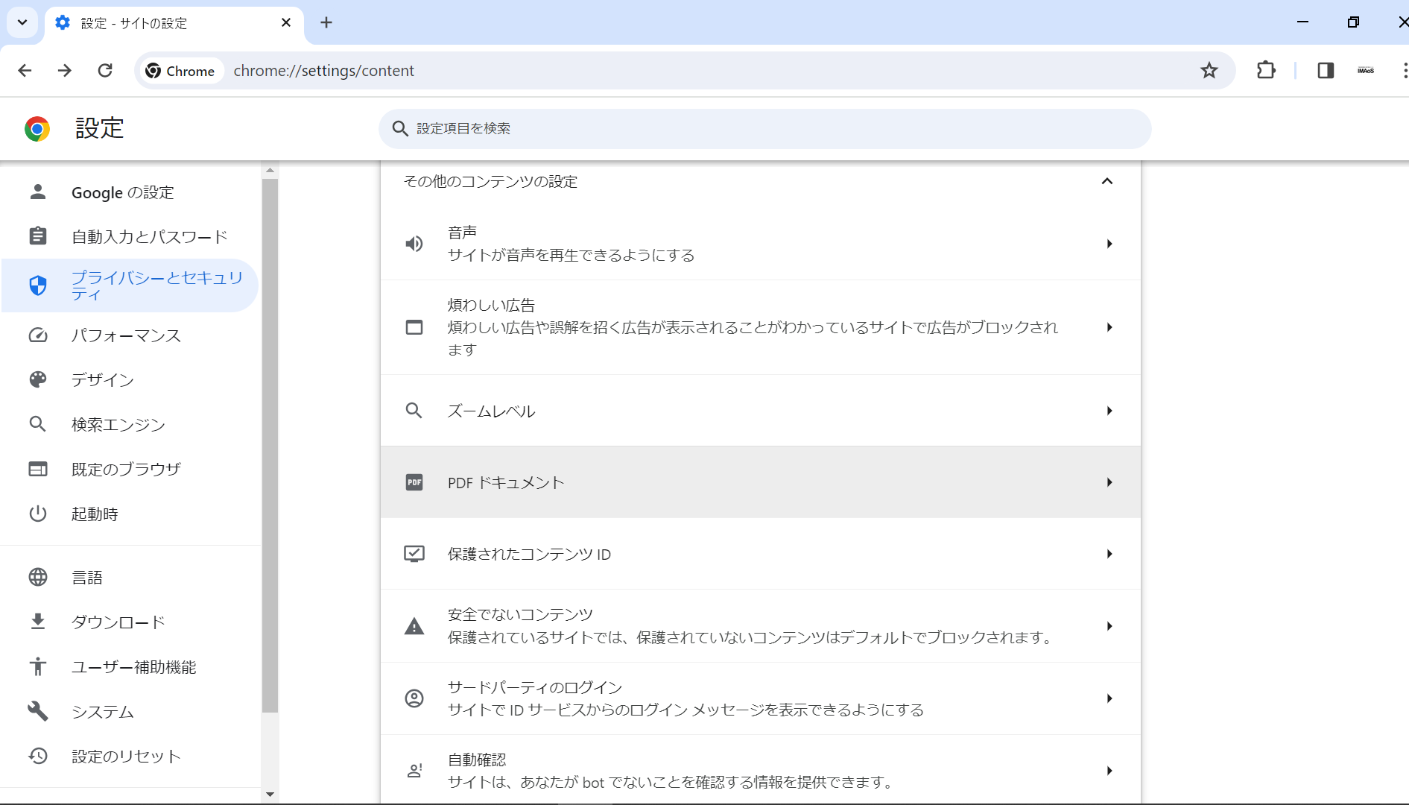
Task: Expand the PDF ドキュメント settings row
Action: pos(760,482)
